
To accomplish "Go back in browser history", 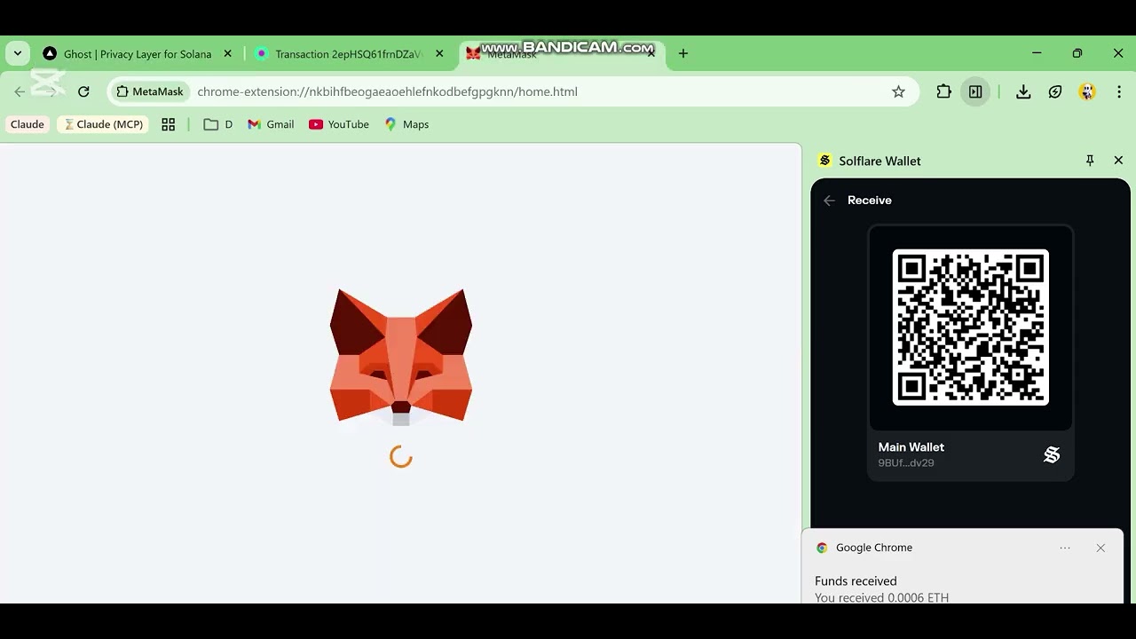I will point(20,91).
